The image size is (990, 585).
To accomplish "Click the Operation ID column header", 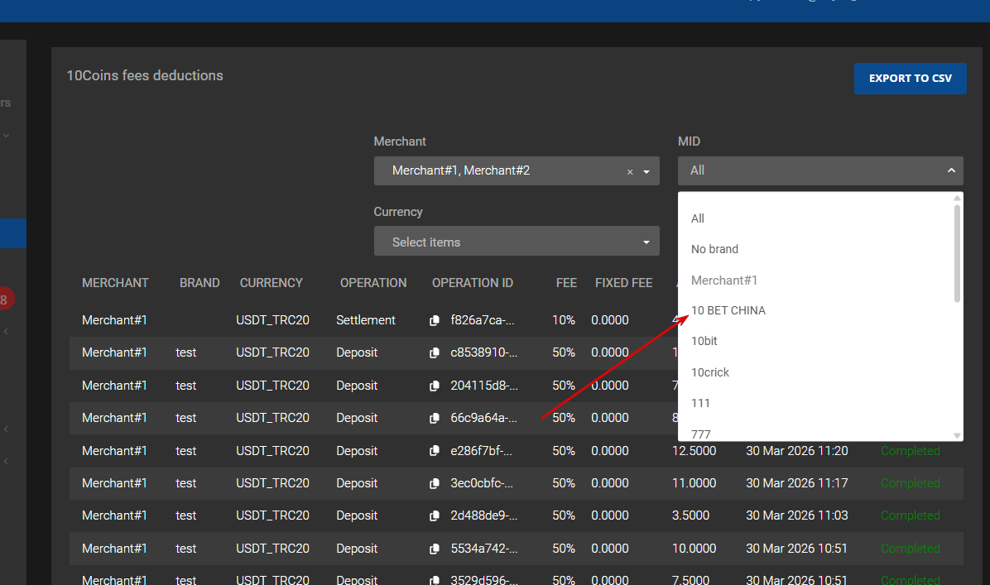I will [472, 283].
